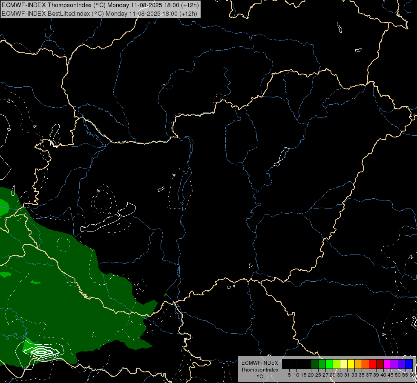Click the ECMWF-INDEX label inside the legend
Screen dimensions: 417x383
tap(259, 363)
